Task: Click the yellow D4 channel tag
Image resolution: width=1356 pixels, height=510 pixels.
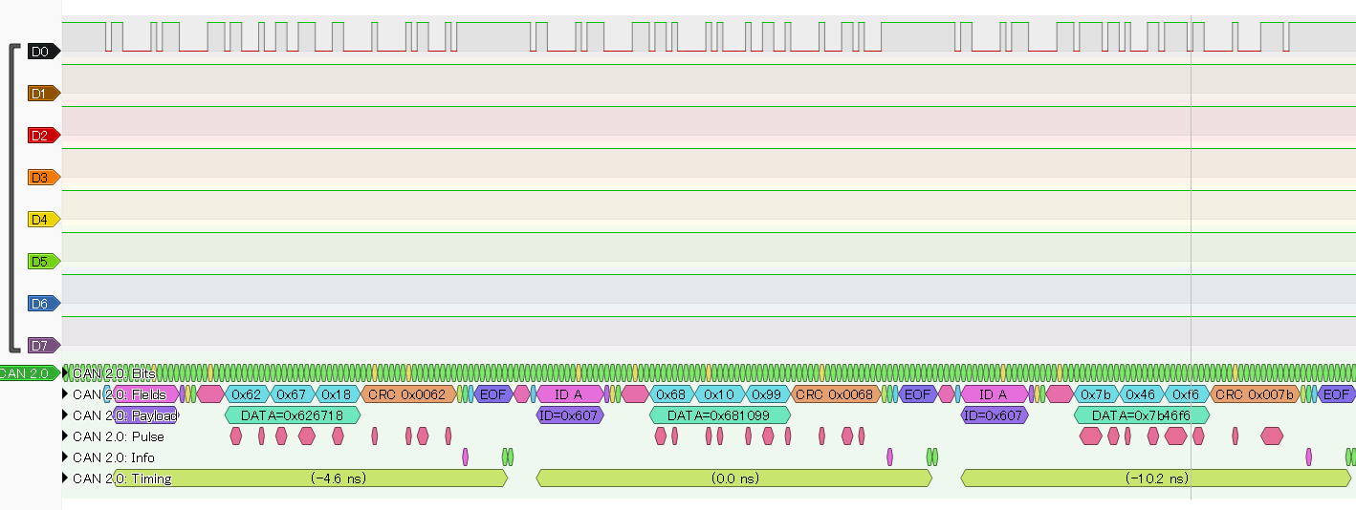Action: [41, 220]
